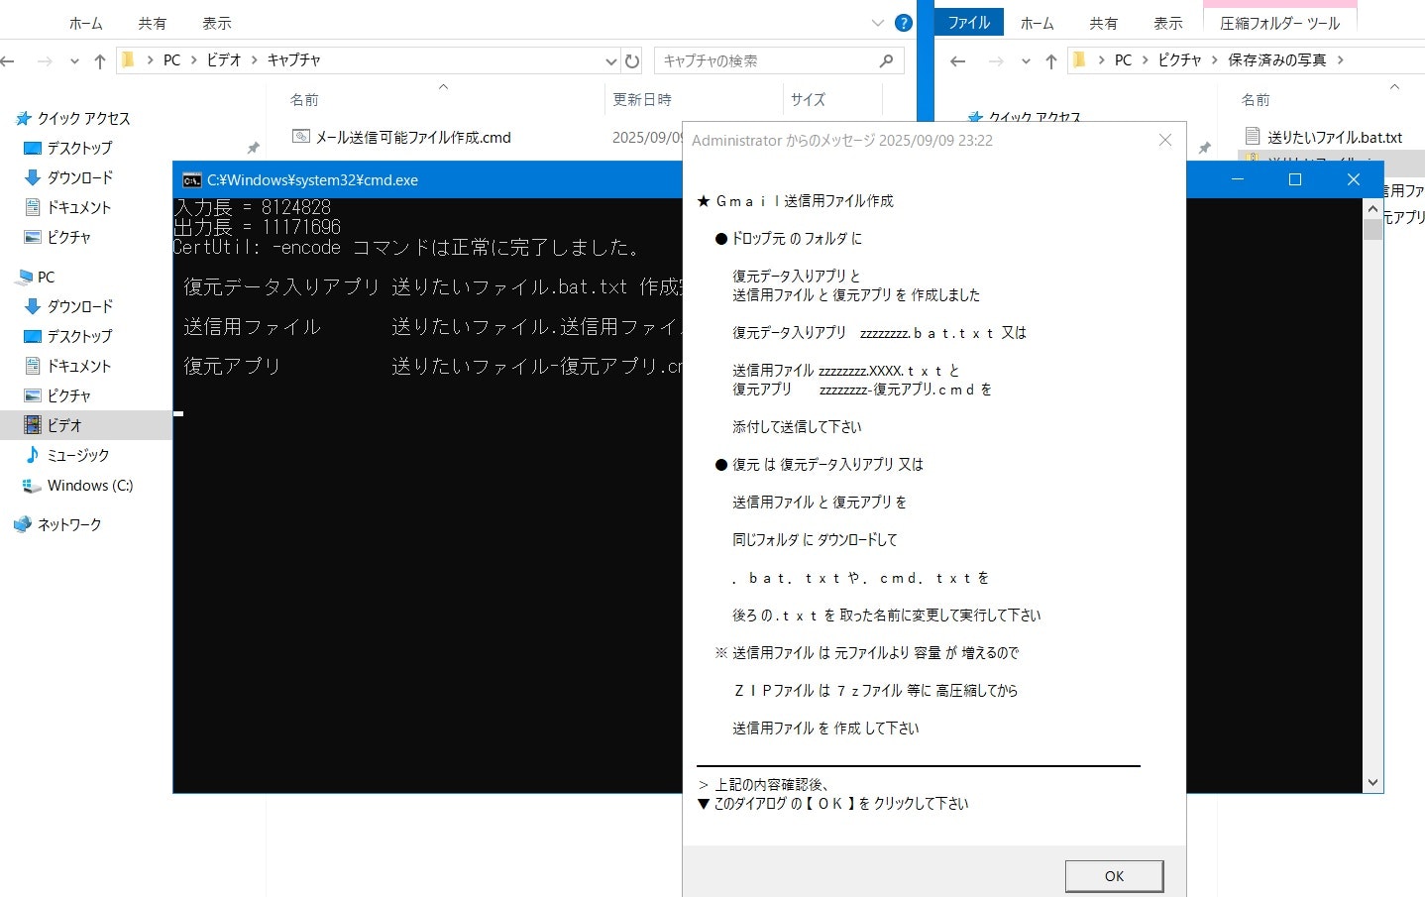Open the ファイル menu in the right Explorer

[x=968, y=21]
